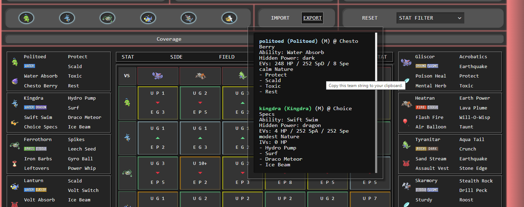Select the Ferrothorn icon in team bar
Screen dimensions: 524x207
(107, 18)
